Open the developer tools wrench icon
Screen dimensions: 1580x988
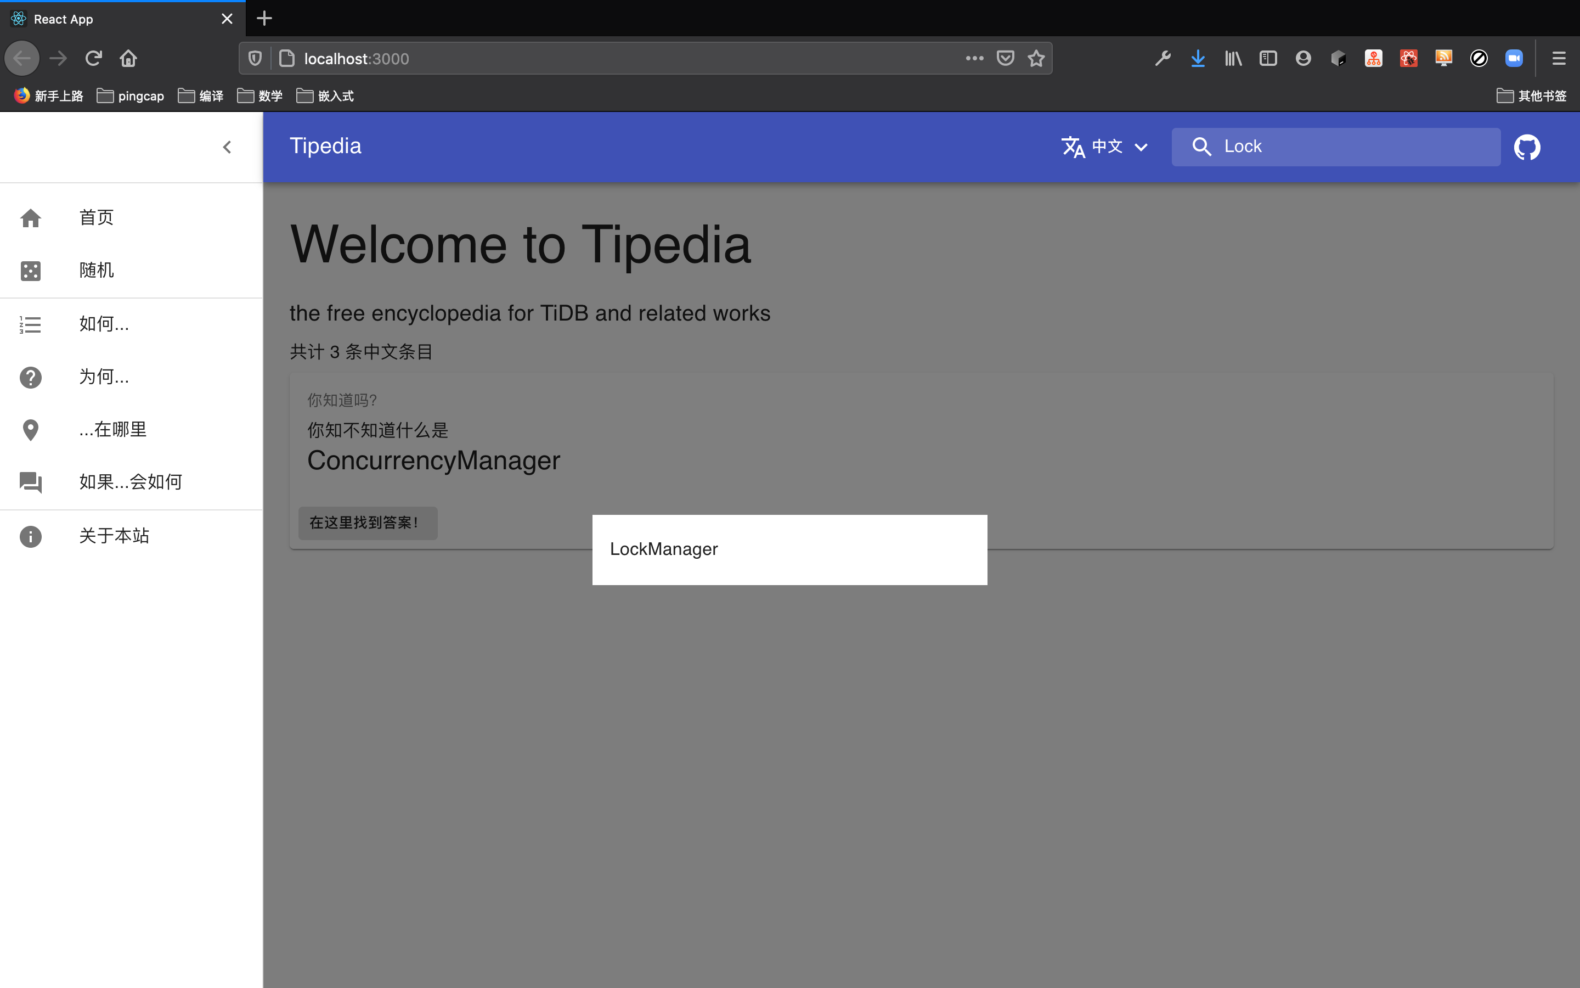(1163, 59)
